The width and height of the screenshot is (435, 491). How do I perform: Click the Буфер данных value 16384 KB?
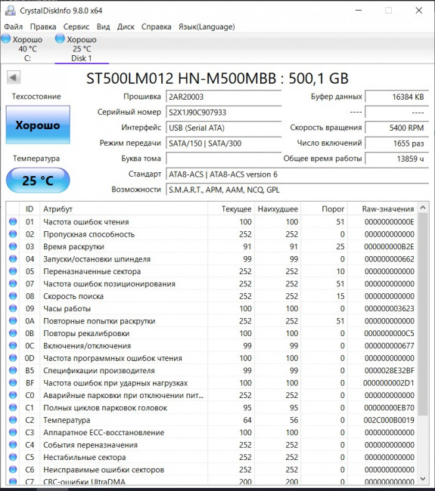click(x=396, y=97)
